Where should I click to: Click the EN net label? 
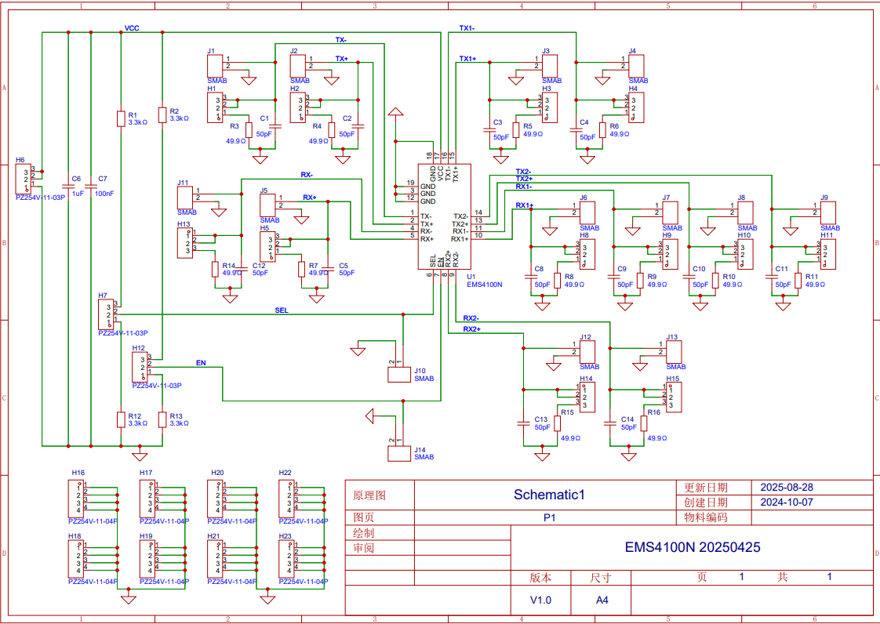click(x=202, y=363)
